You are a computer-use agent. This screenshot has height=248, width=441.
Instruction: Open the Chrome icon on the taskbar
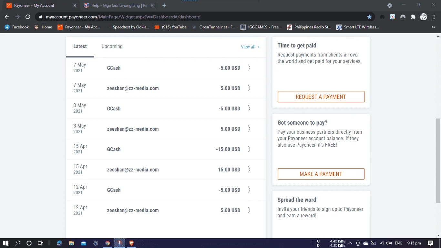click(x=108, y=243)
